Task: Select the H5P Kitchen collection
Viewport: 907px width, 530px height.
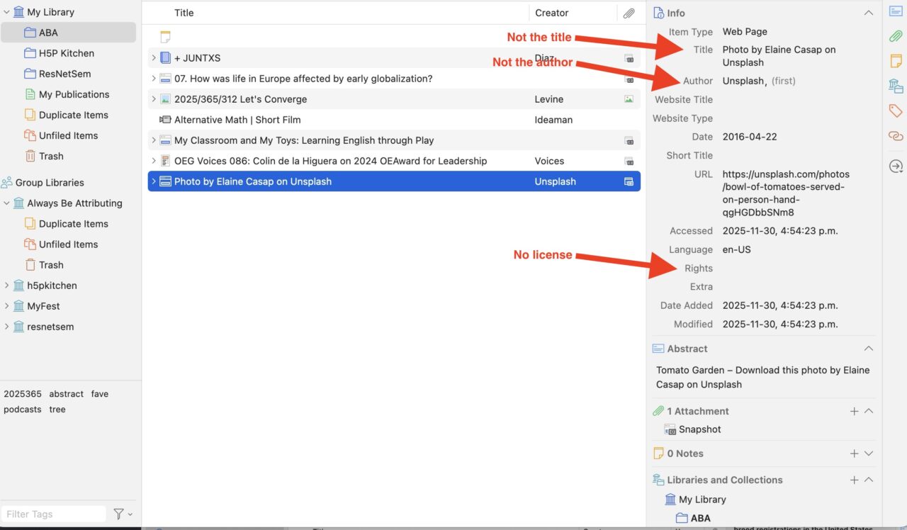Action: click(66, 53)
